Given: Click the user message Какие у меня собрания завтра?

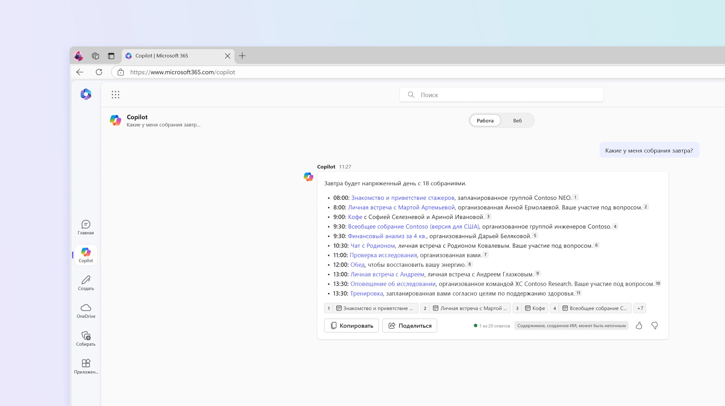Looking at the screenshot, I should tap(649, 151).
